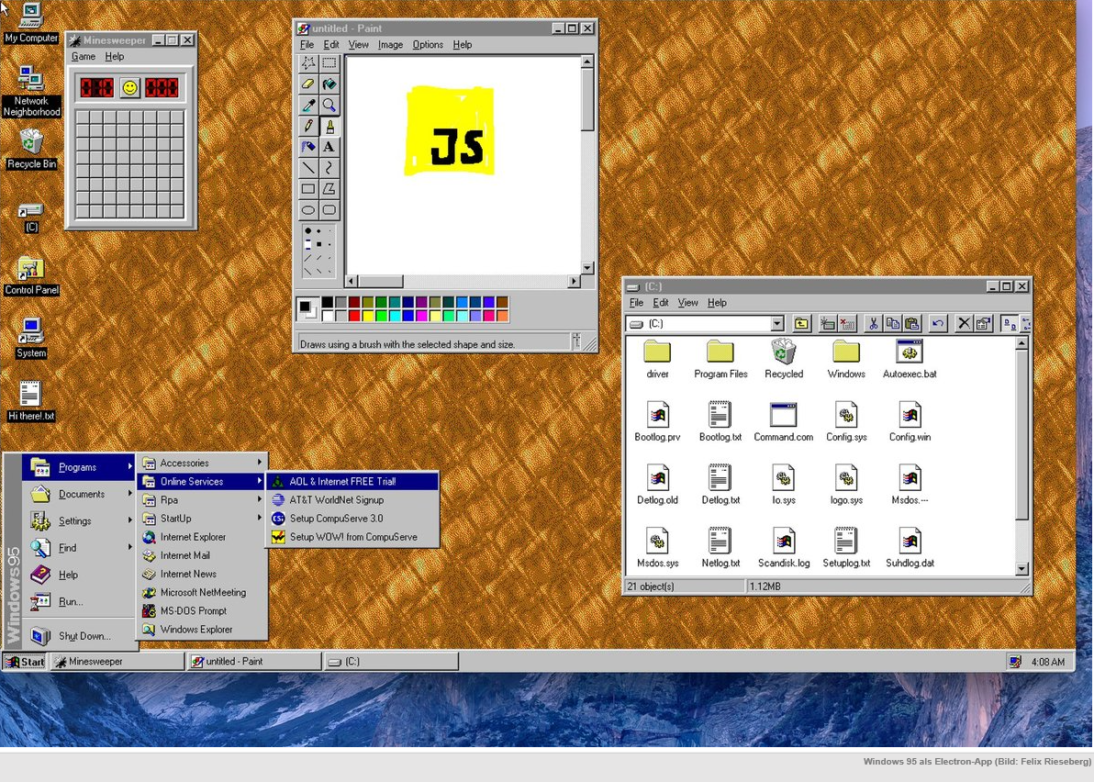Viewport: 1094px width, 782px height.
Task: Click the Undo icon in C: window toolbar
Action: click(x=938, y=324)
